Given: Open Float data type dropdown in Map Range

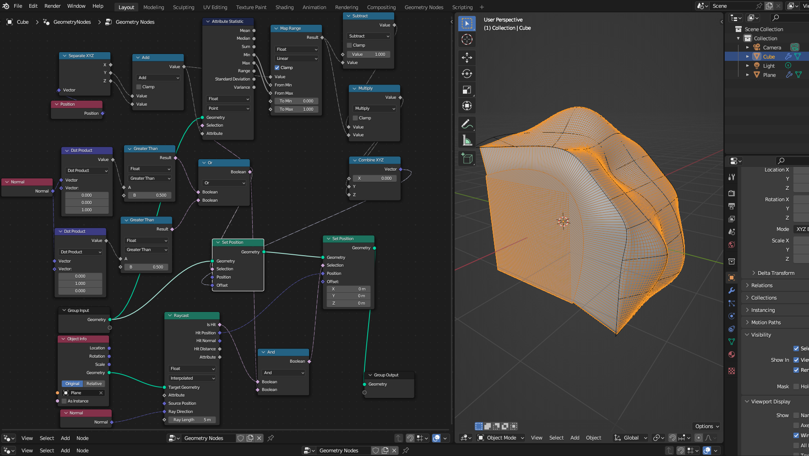Looking at the screenshot, I should tap(297, 49).
